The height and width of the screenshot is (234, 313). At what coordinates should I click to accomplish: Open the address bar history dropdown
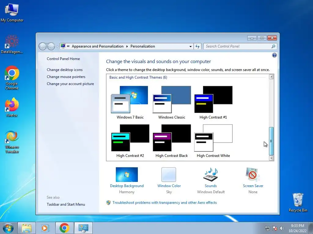click(190, 46)
